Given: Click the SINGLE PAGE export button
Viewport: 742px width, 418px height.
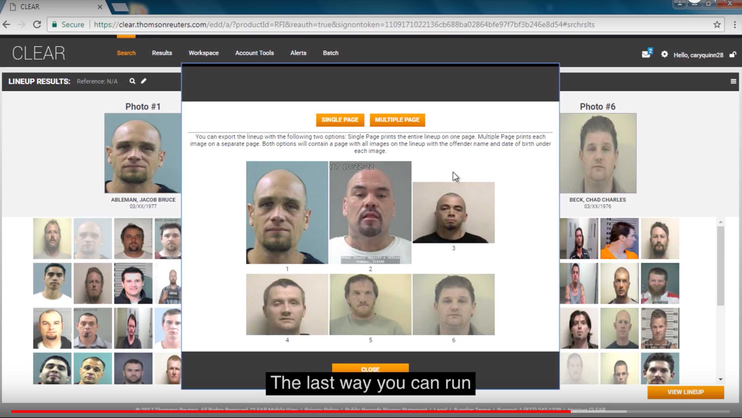Looking at the screenshot, I should coord(340,120).
